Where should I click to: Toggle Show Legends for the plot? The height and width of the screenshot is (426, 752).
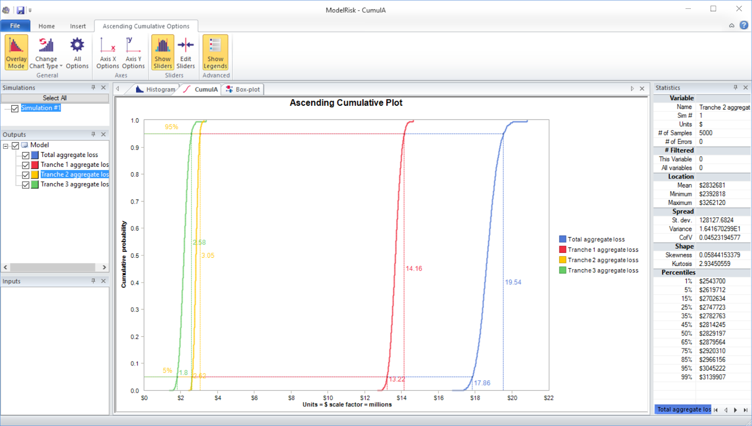215,52
